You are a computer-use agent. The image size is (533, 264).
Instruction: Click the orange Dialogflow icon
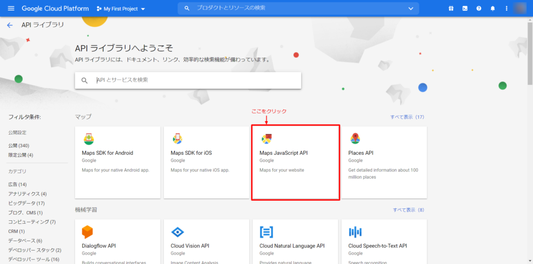(x=87, y=232)
